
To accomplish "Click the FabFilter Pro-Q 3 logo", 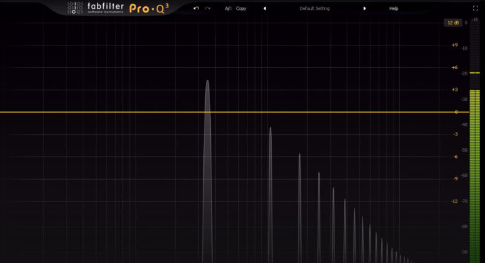I will 118,8.
